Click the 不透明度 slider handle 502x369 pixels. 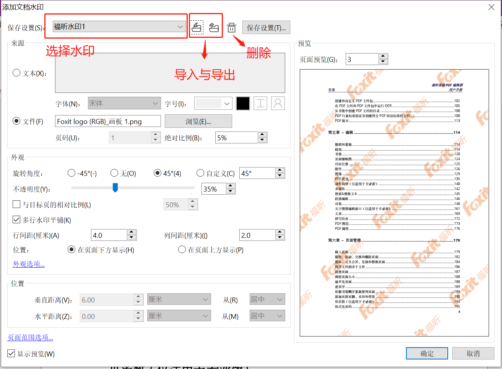[115, 187]
